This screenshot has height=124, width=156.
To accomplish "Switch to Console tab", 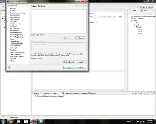I will point(92,94).
